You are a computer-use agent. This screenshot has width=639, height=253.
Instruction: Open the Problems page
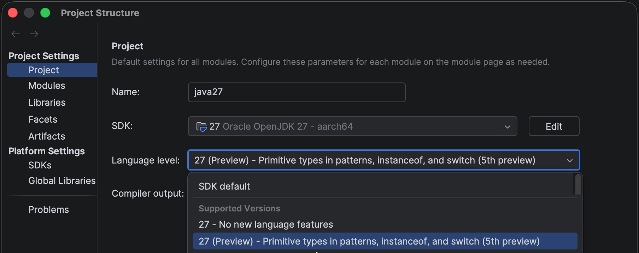tap(48, 210)
